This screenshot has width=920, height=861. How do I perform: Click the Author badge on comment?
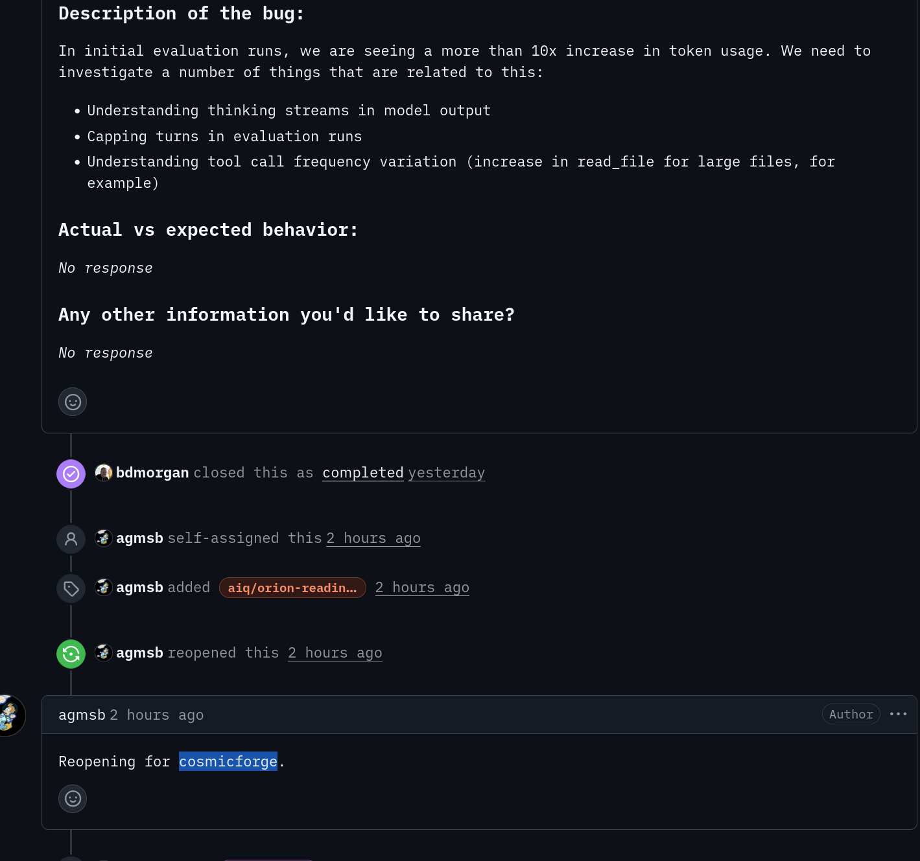(x=851, y=714)
